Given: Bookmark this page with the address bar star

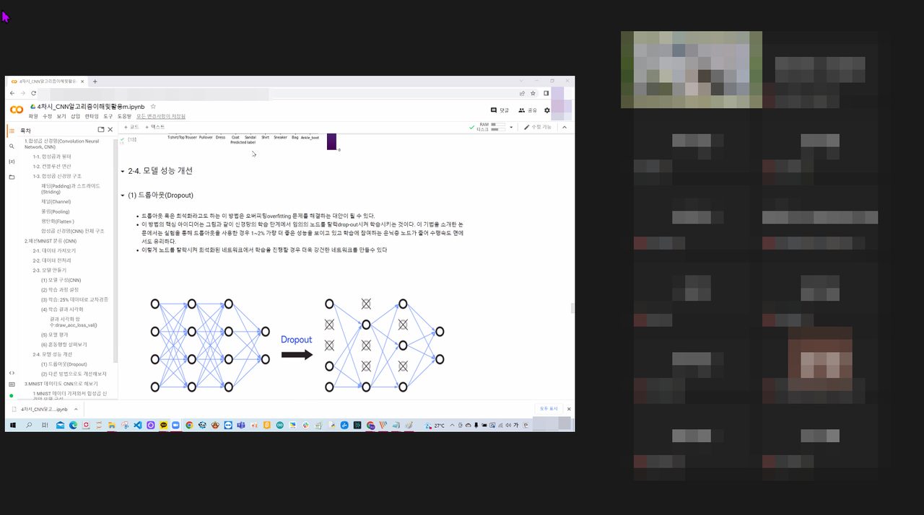Looking at the screenshot, I should 533,93.
